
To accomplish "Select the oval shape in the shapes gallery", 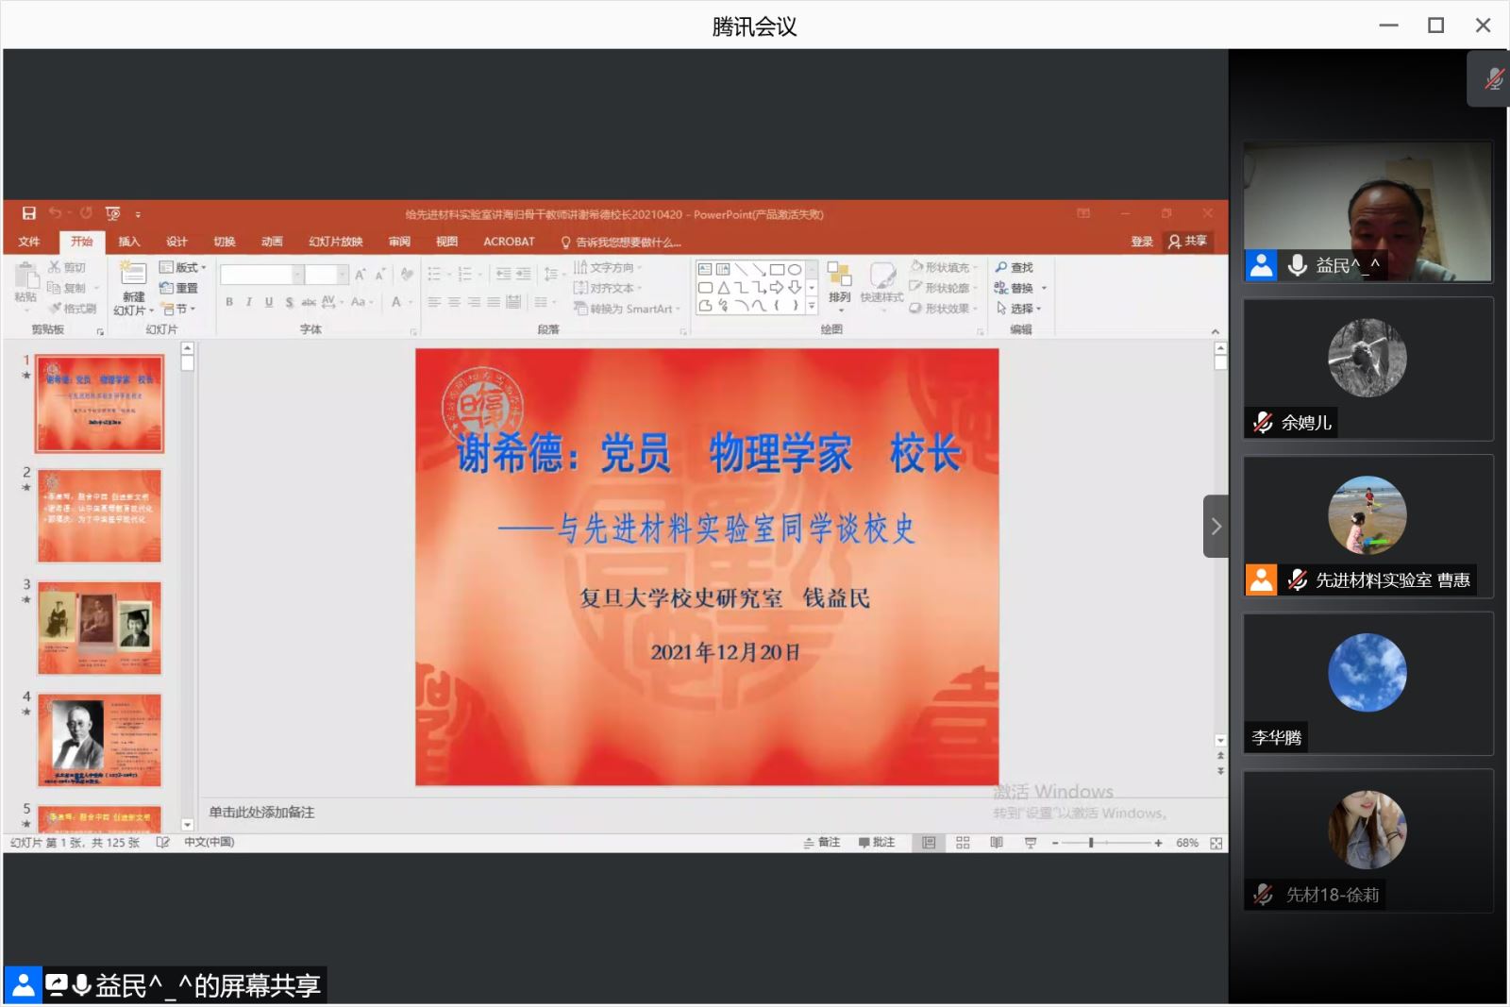I will (795, 269).
